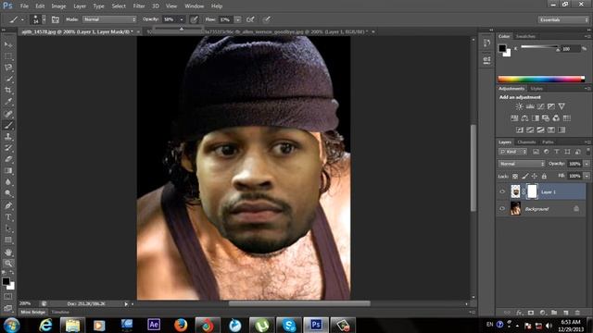Click the horizontal canvas scrollbar

299,303
